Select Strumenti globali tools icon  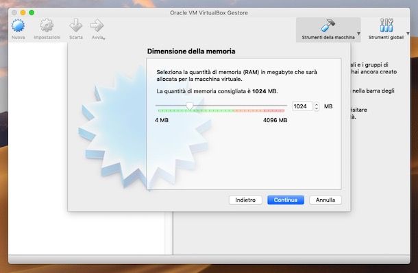coord(386,25)
